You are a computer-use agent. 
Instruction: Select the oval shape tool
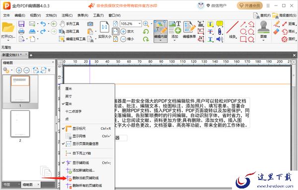point(243,32)
